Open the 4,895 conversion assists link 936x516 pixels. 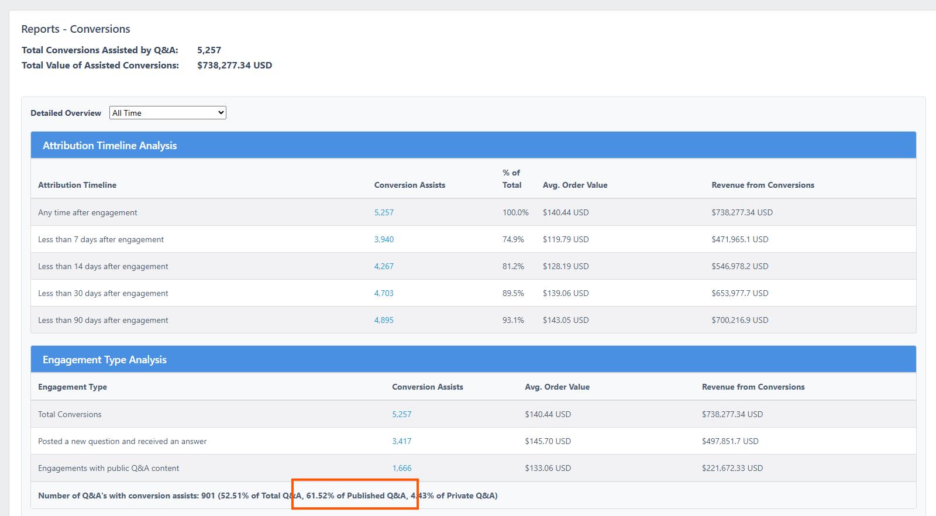[384, 320]
